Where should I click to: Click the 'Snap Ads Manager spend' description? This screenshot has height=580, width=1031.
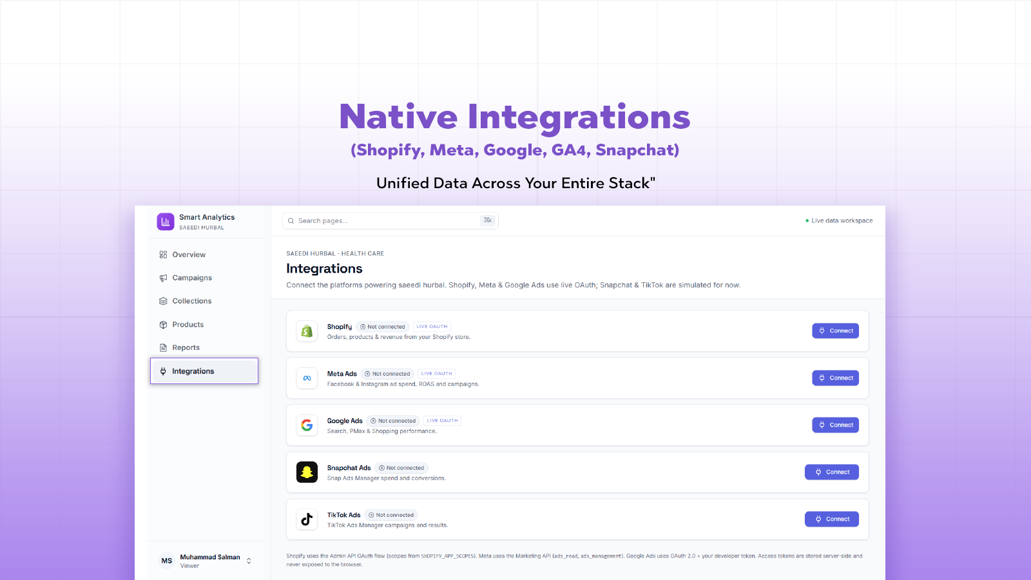[x=386, y=478]
